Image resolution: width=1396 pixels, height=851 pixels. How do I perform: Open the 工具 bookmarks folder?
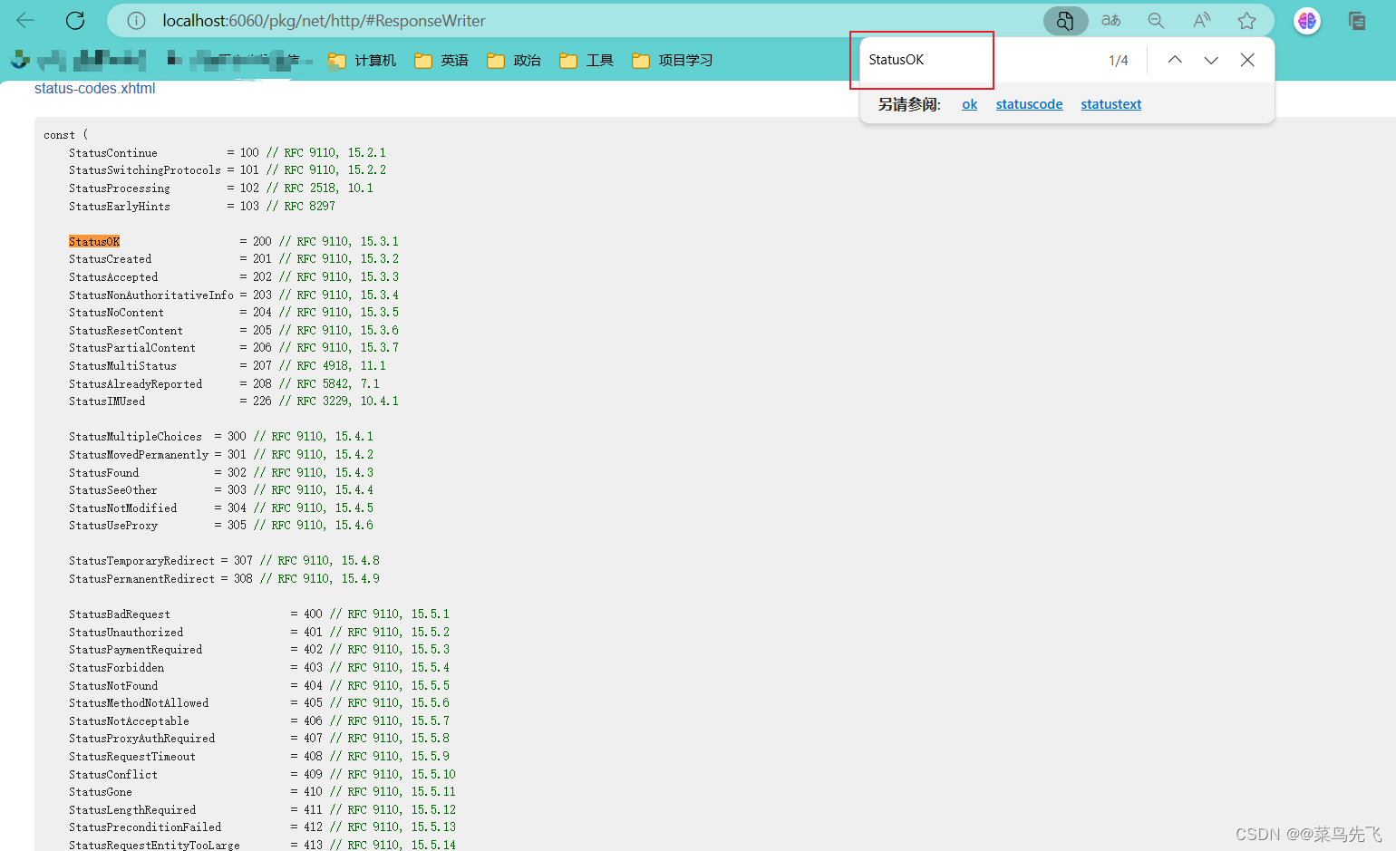click(x=587, y=61)
